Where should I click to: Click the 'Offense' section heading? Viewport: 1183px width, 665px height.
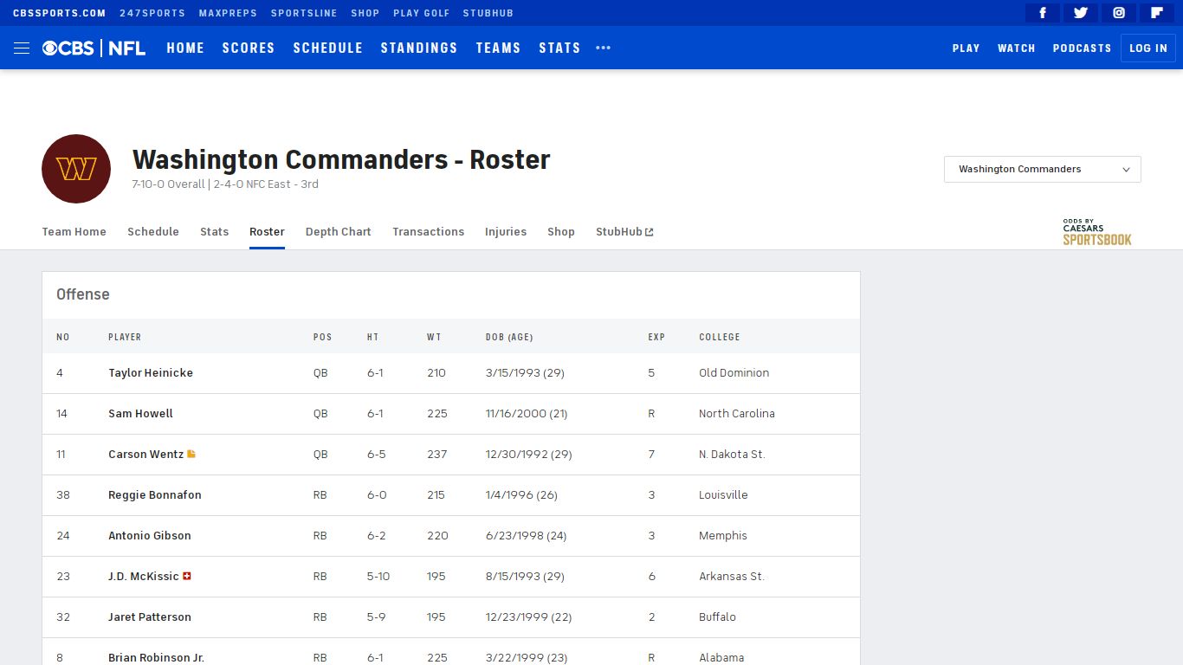(x=83, y=294)
